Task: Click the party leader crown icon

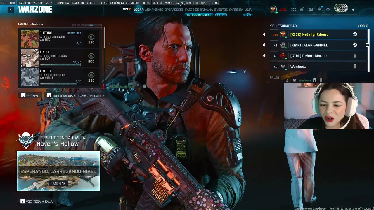Action: pyautogui.click(x=367, y=45)
